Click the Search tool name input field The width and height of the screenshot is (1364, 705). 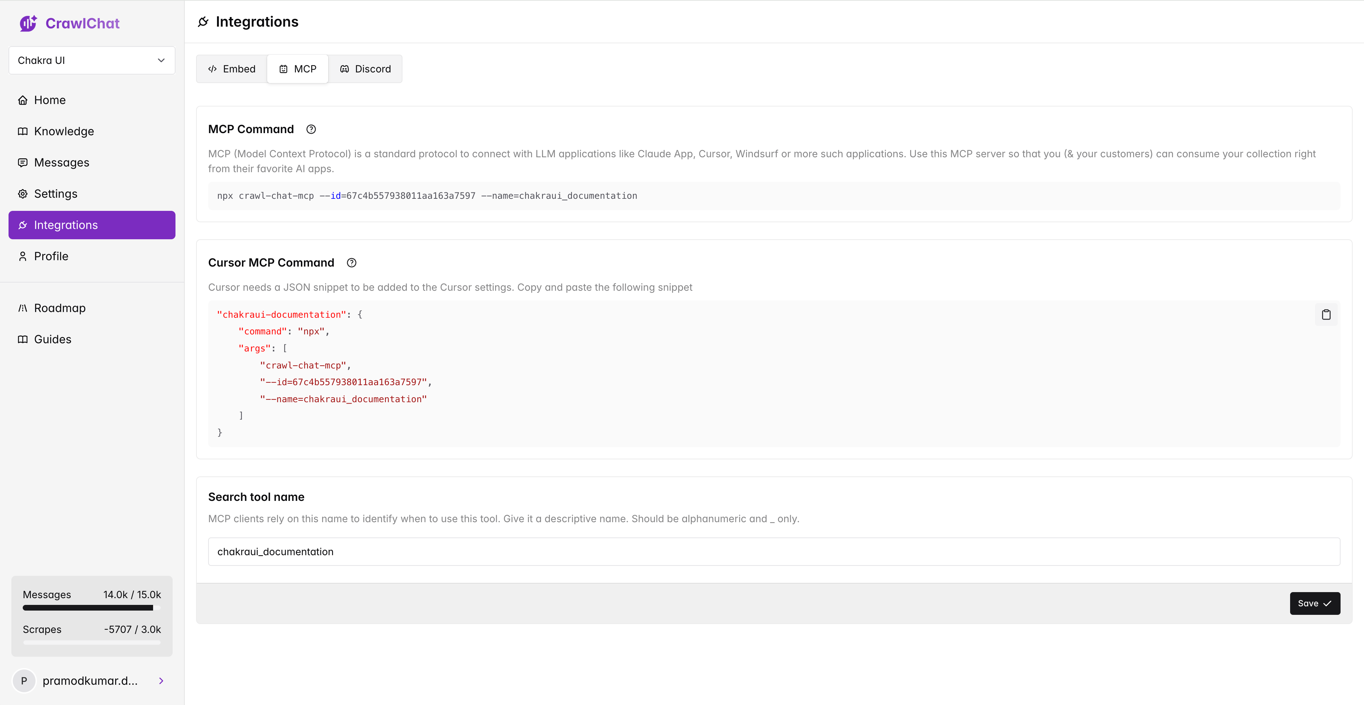tap(774, 552)
